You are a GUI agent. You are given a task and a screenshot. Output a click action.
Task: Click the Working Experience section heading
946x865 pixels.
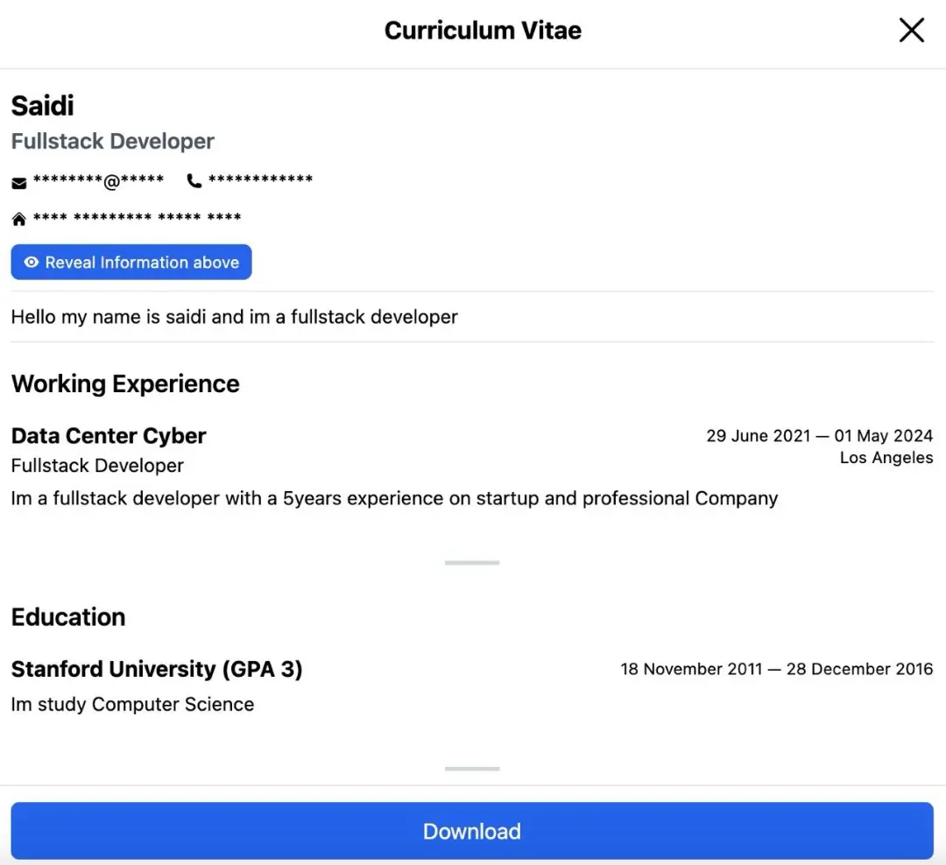125,383
